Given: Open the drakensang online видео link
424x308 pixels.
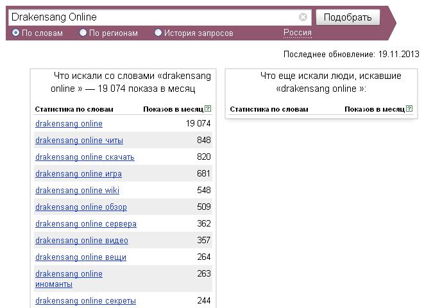Looking at the screenshot, I should click(x=81, y=241).
